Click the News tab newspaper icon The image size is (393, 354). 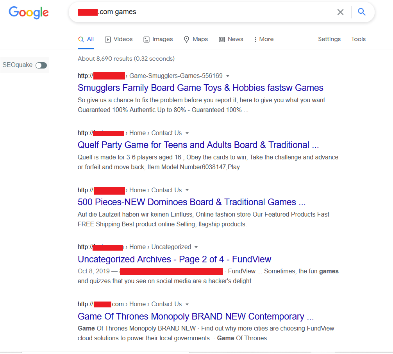pyautogui.click(x=222, y=40)
